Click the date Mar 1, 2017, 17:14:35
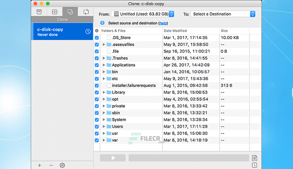Viewport: 293px width, 169px height. pos(185,38)
